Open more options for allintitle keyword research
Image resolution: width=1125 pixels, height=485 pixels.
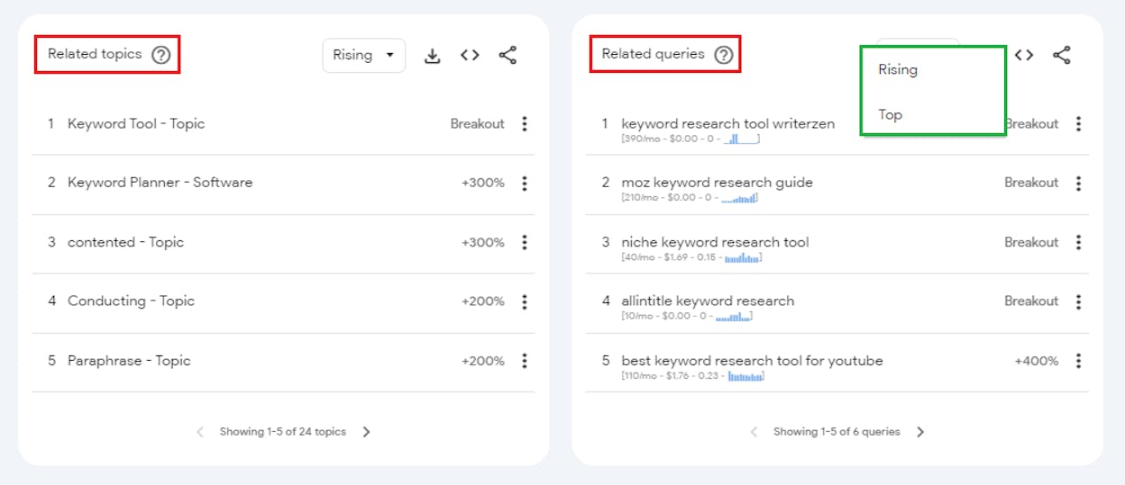pyautogui.click(x=1079, y=301)
